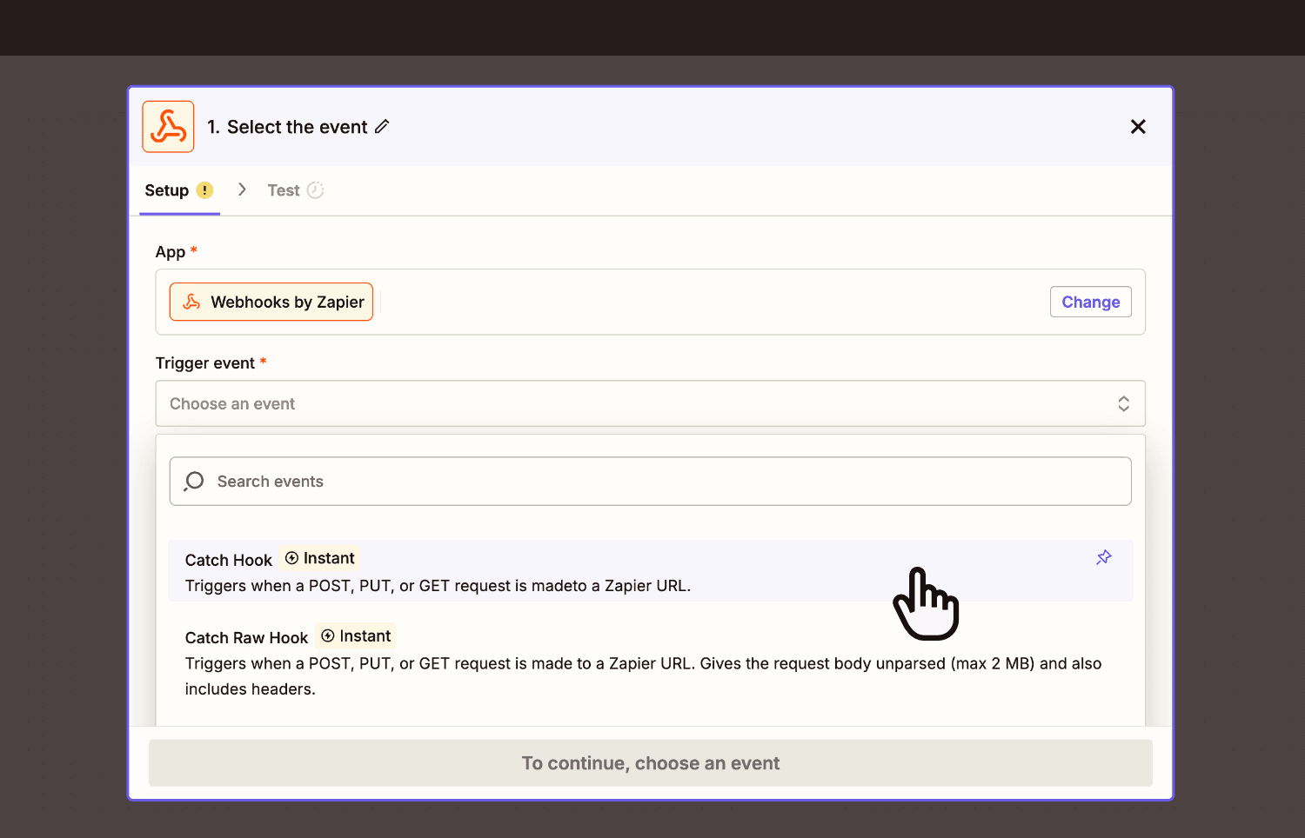
Task: Click the To continue, choose an event button
Action: pyautogui.click(x=651, y=763)
